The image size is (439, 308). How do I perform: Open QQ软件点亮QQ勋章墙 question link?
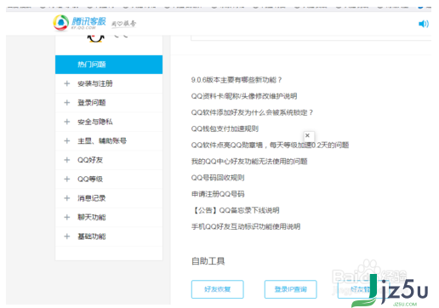point(270,145)
